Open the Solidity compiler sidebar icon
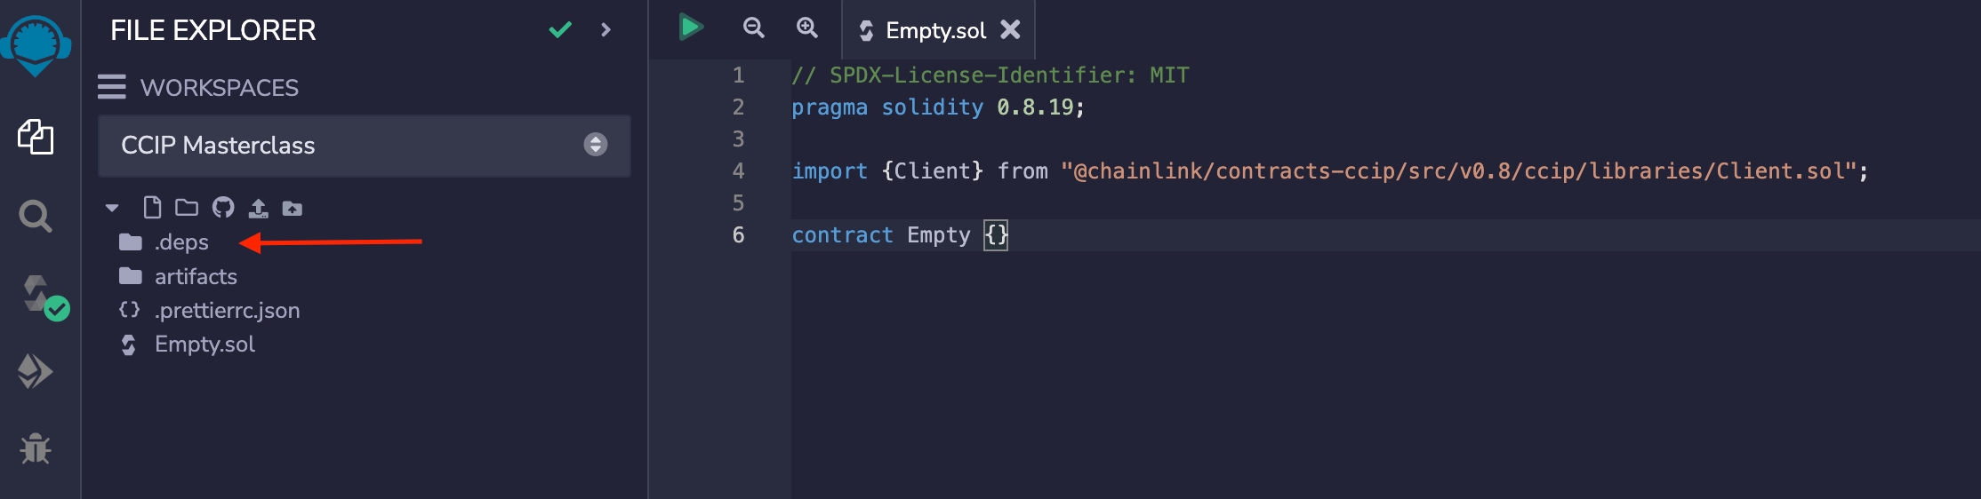 [x=39, y=295]
